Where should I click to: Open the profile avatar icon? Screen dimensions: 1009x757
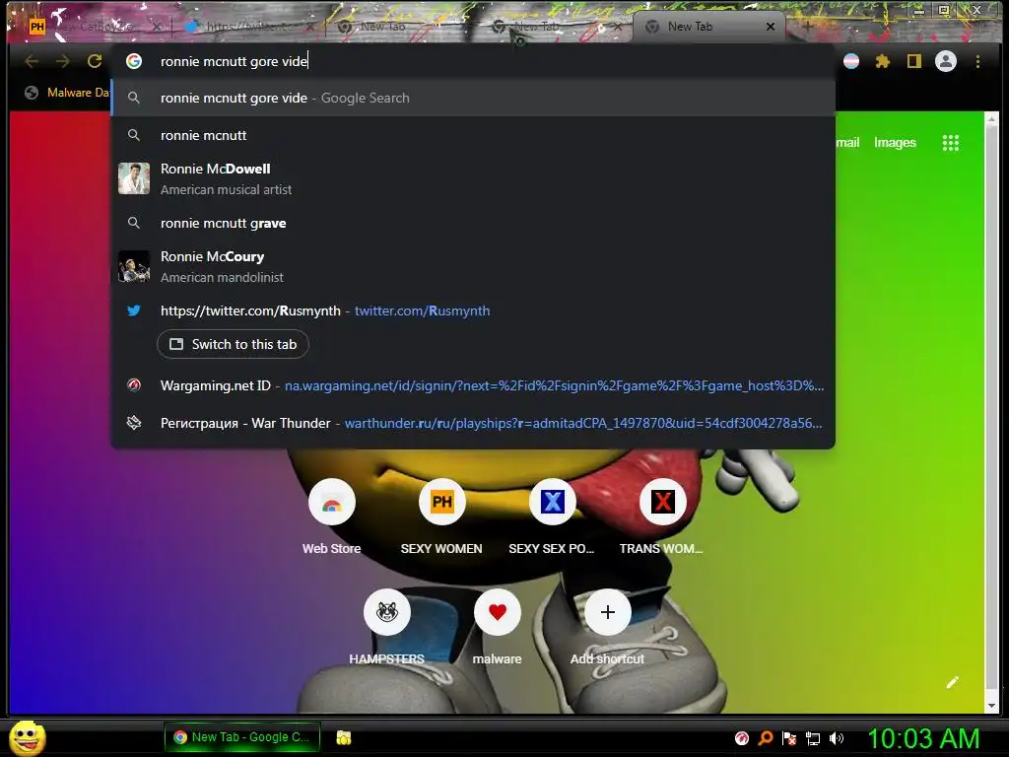pos(946,61)
